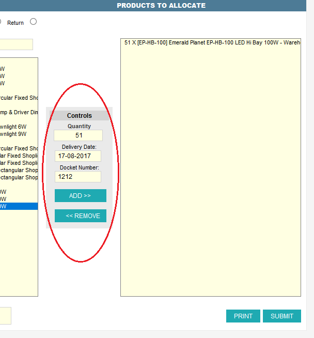Select Circular Fixed item above Lamp & Driver
This screenshot has width=314, height=338.
point(19,98)
